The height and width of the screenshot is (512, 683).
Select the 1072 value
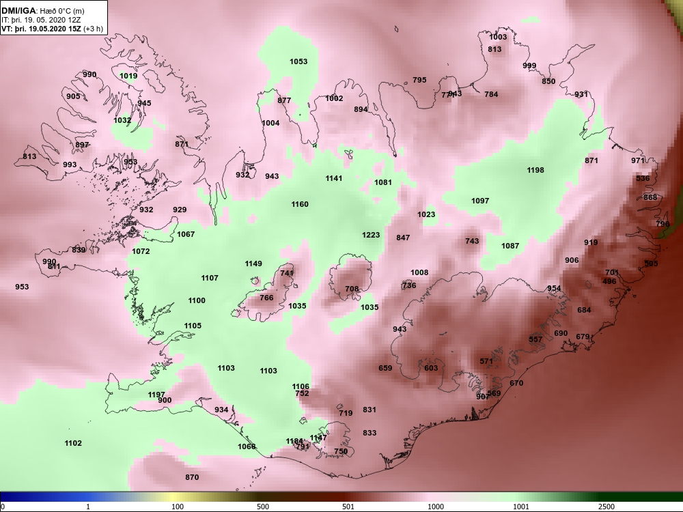click(x=141, y=251)
